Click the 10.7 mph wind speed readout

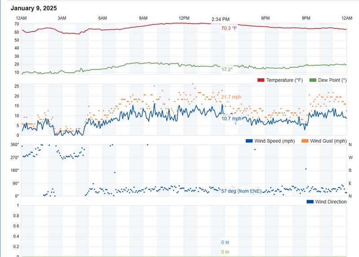click(x=231, y=119)
